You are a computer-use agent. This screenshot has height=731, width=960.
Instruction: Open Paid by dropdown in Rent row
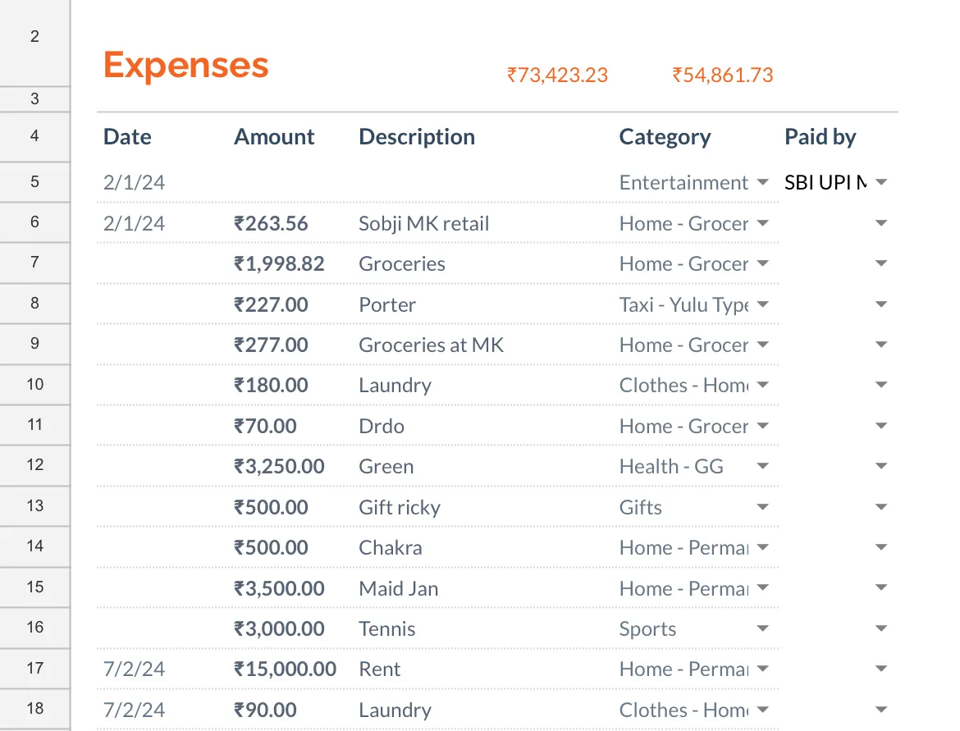[881, 669]
